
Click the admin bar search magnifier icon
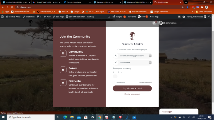tap(209, 17)
